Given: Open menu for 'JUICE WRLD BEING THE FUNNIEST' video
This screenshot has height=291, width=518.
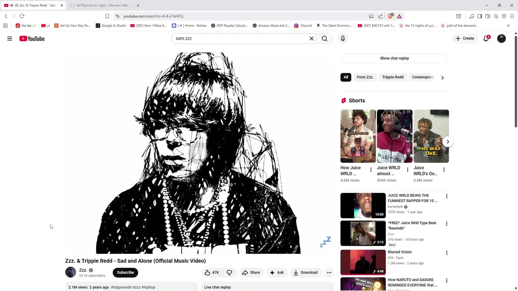Looking at the screenshot, I should click(x=447, y=196).
